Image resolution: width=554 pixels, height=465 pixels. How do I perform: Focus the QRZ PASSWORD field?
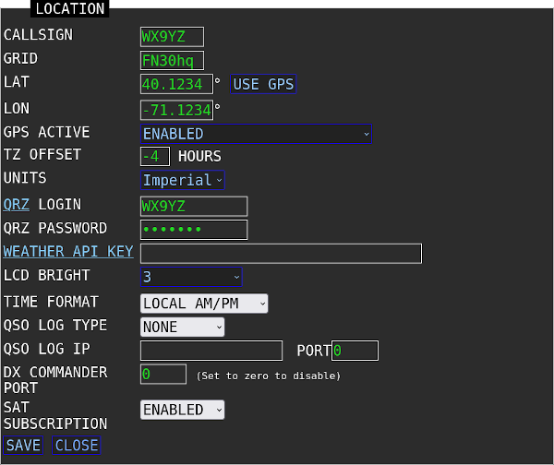click(194, 230)
